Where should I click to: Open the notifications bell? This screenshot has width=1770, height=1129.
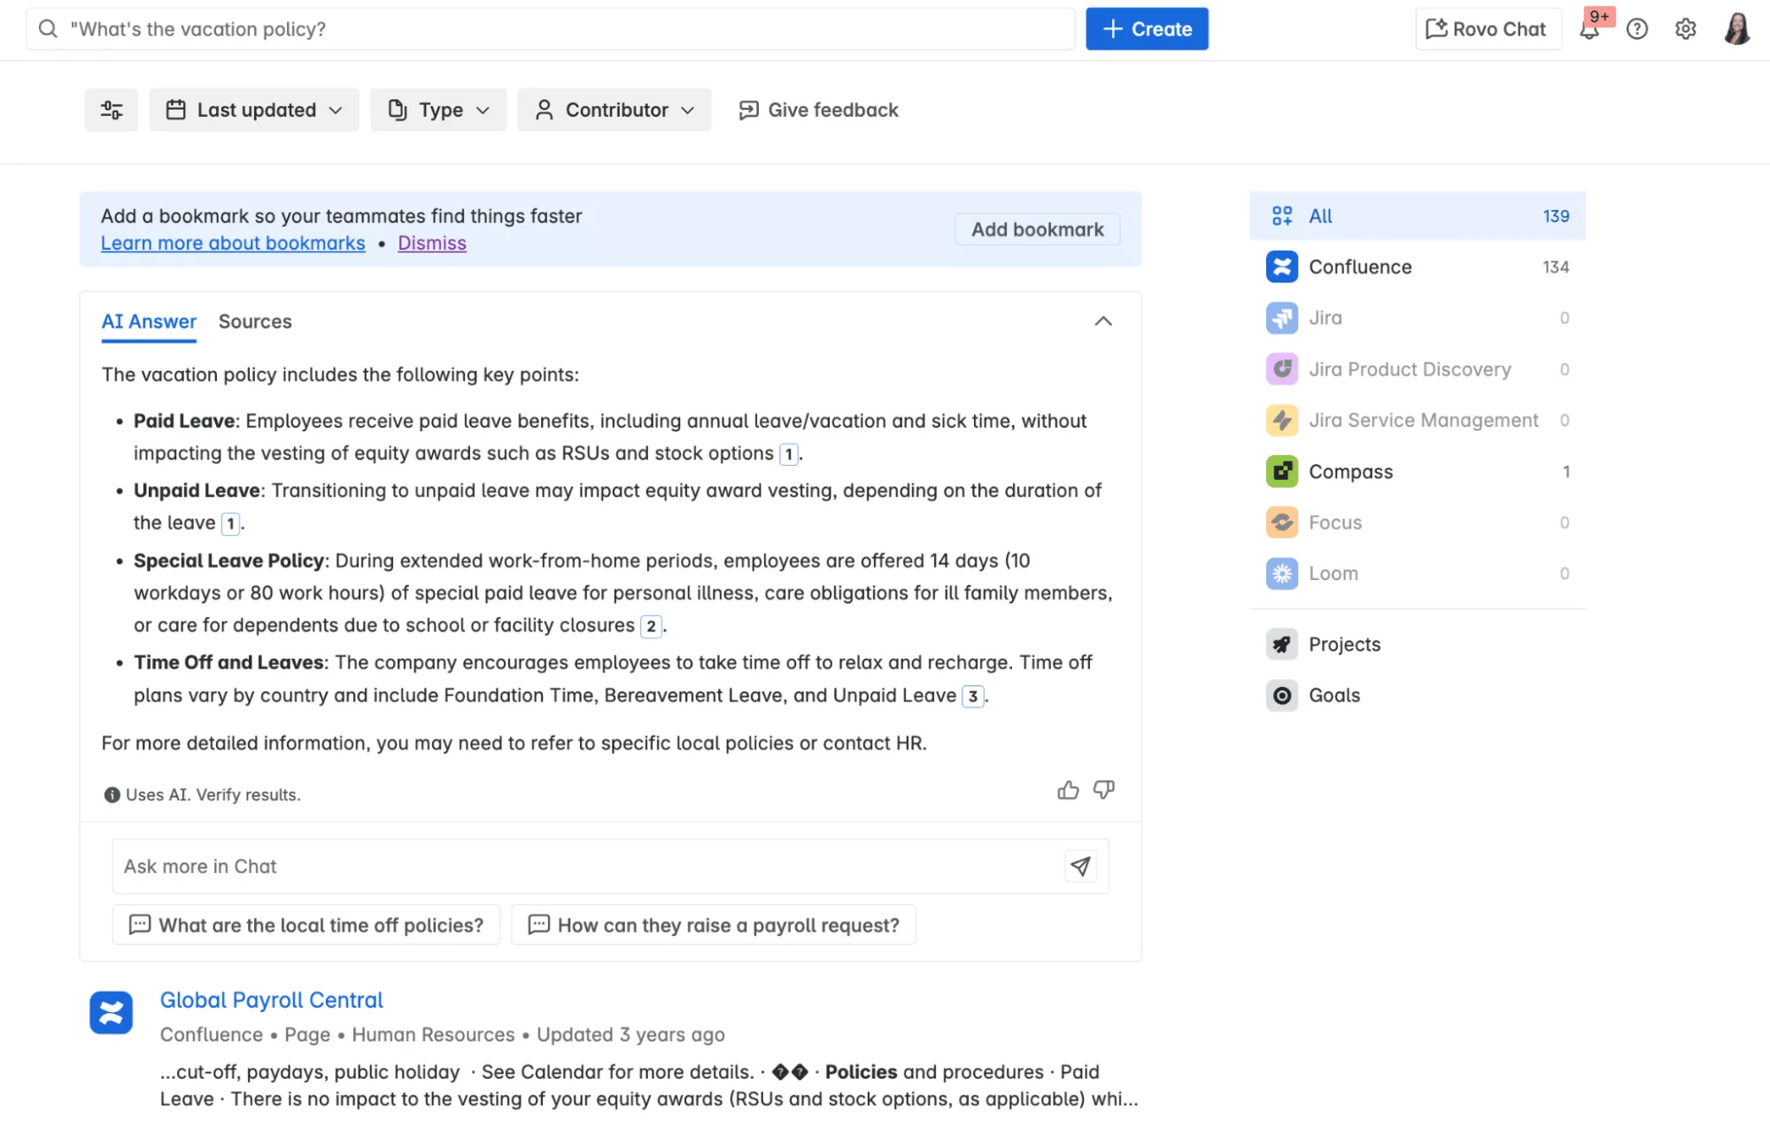(x=1589, y=29)
